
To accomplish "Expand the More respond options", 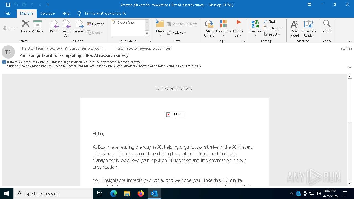I will [95, 32].
